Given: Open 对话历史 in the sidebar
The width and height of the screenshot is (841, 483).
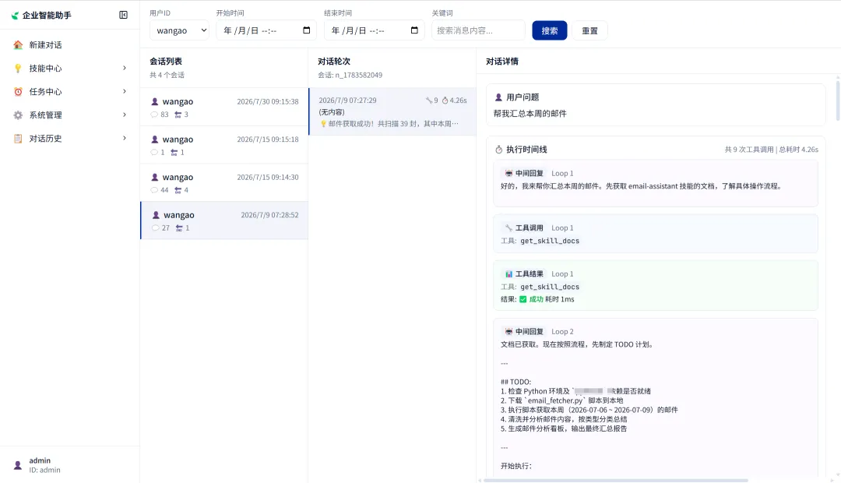Looking at the screenshot, I should tap(70, 139).
